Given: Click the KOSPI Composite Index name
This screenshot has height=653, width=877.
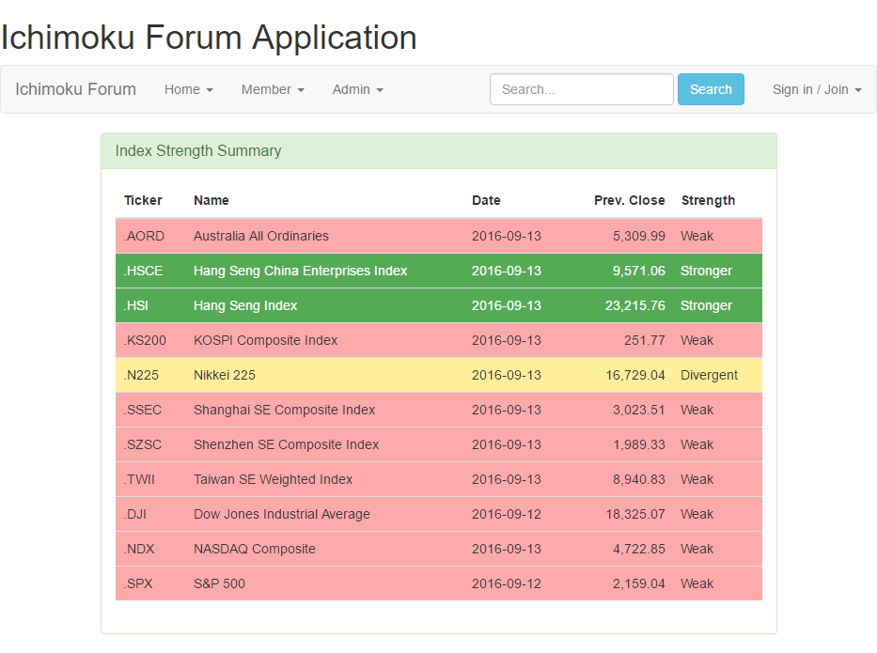Looking at the screenshot, I should point(265,340).
